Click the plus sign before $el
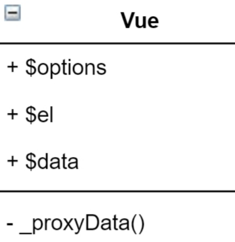235x242 pixels. click(13, 115)
